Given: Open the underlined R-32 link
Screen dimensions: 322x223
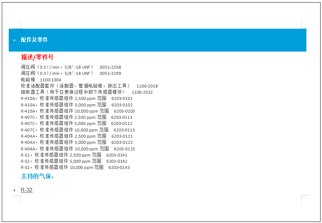Looking at the screenshot, I should [x=27, y=190].
